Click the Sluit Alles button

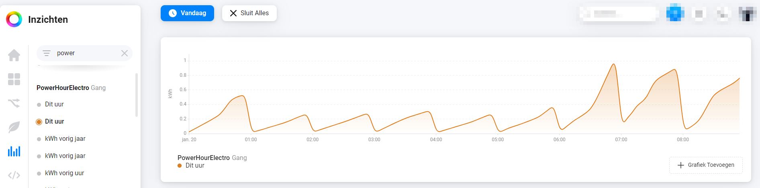pyautogui.click(x=249, y=13)
